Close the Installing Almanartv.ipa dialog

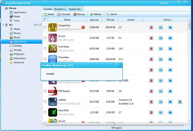116,64
